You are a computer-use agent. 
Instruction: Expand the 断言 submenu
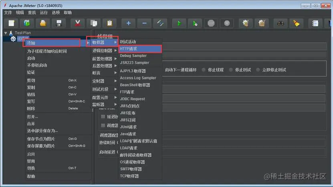(105, 73)
